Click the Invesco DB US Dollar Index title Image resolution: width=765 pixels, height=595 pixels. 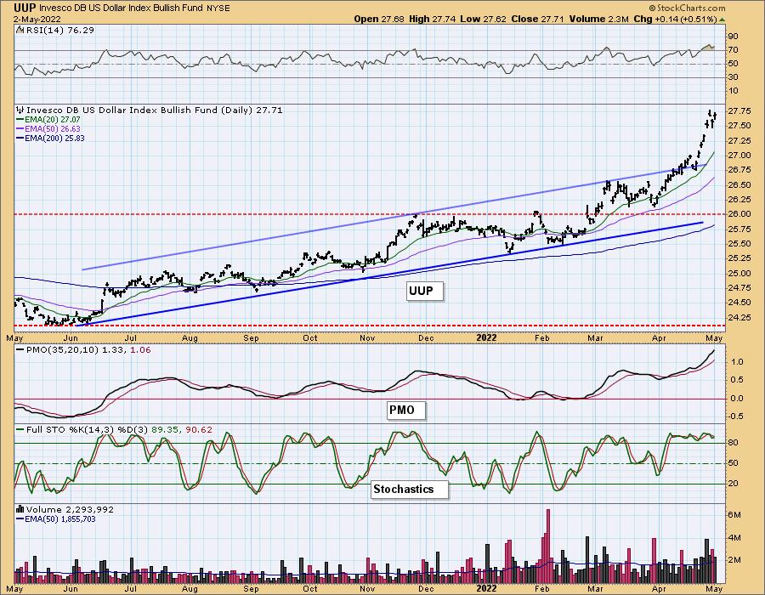(x=121, y=8)
